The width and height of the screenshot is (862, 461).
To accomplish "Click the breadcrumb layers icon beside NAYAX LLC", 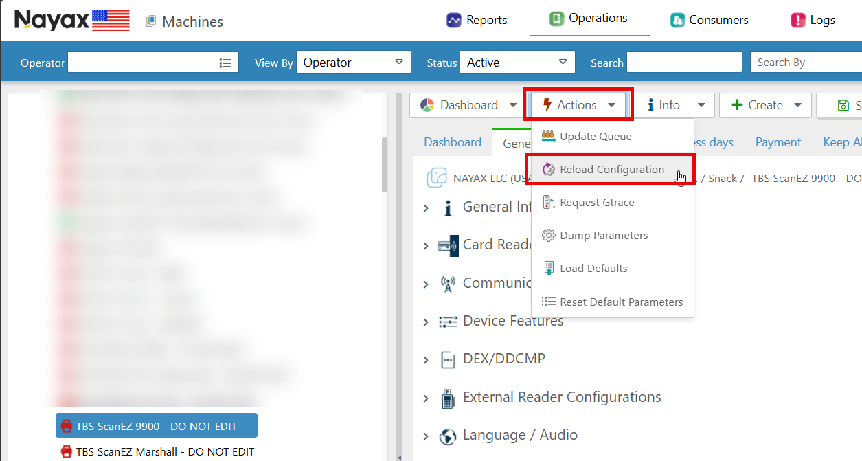I will (x=437, y=178).
